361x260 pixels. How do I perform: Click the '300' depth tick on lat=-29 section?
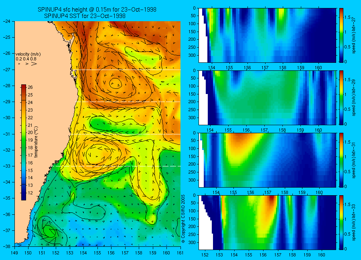pos(192,118)
